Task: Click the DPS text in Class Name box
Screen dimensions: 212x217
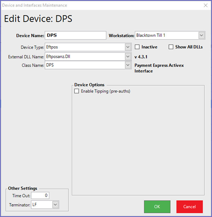Action: pyautogui.click(x=50, y=65)
